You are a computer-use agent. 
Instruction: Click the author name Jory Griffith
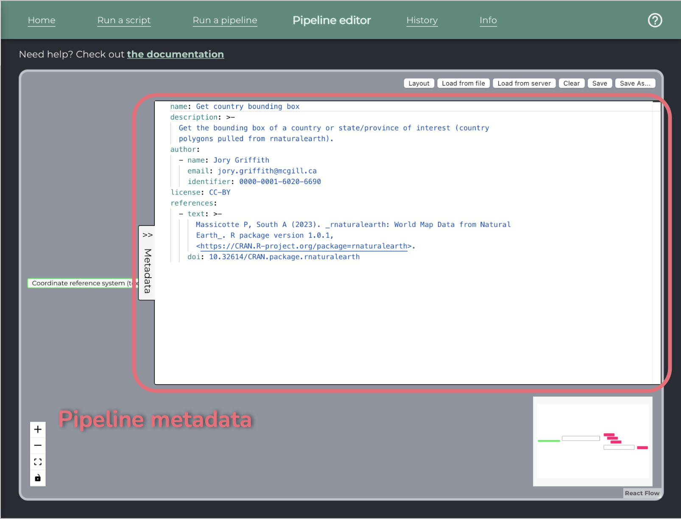tap(241, 160)
